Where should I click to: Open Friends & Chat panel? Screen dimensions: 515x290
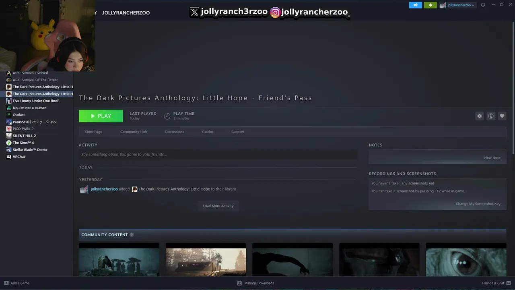(496, 283)
